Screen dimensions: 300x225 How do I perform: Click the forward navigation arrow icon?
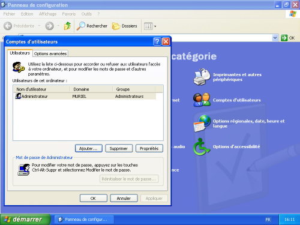tap(49, 26)
